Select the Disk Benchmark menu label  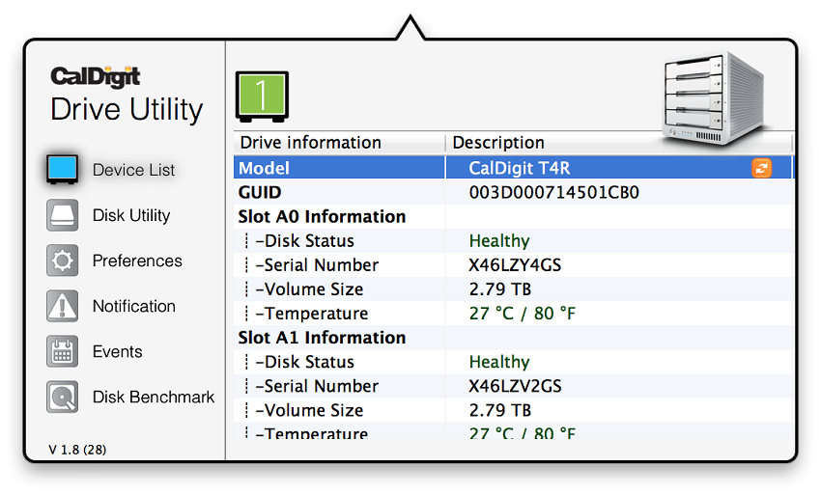tap(154, 398)
